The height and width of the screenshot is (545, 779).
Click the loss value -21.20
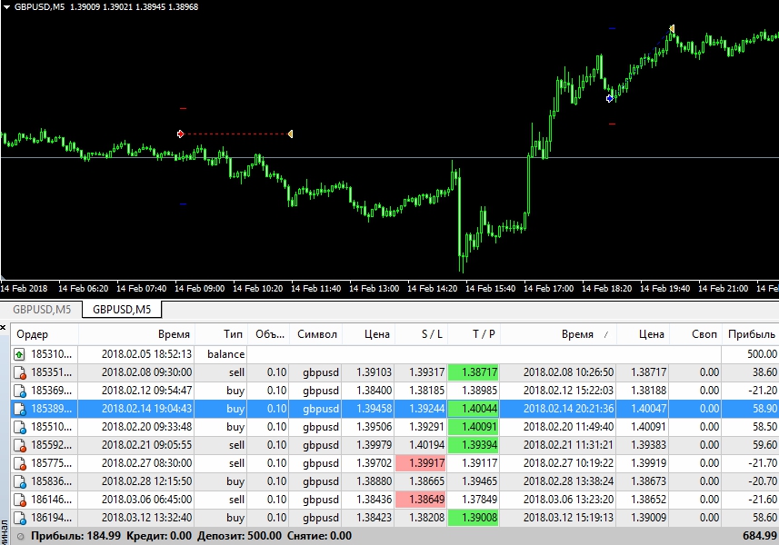point(762,391)
